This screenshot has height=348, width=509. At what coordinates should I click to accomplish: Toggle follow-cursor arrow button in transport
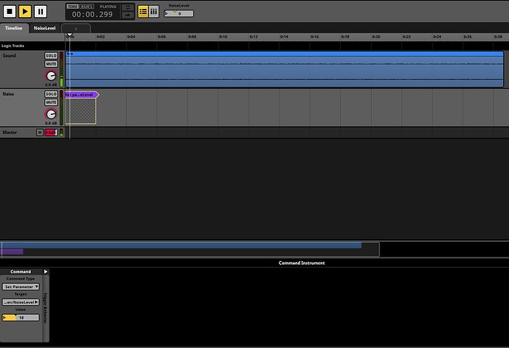click(x=128, y=15)
